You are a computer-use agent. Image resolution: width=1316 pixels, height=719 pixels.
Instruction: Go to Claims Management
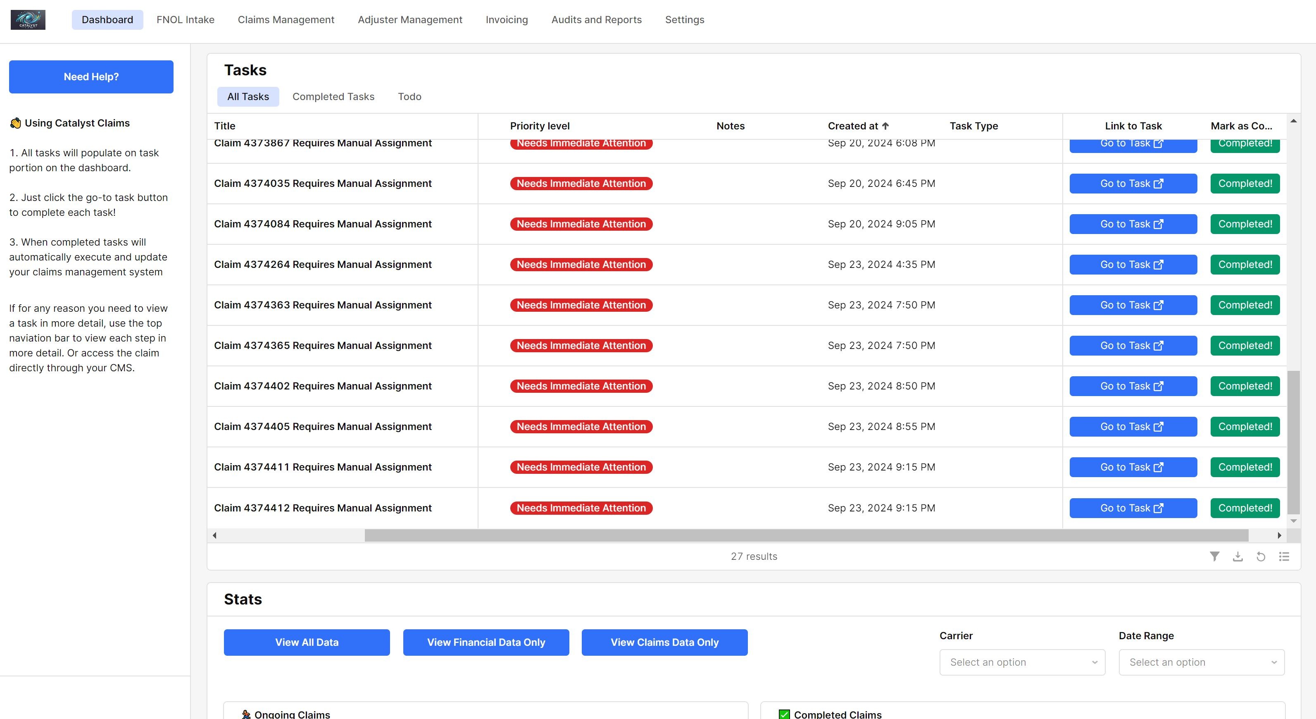point(286,19)
